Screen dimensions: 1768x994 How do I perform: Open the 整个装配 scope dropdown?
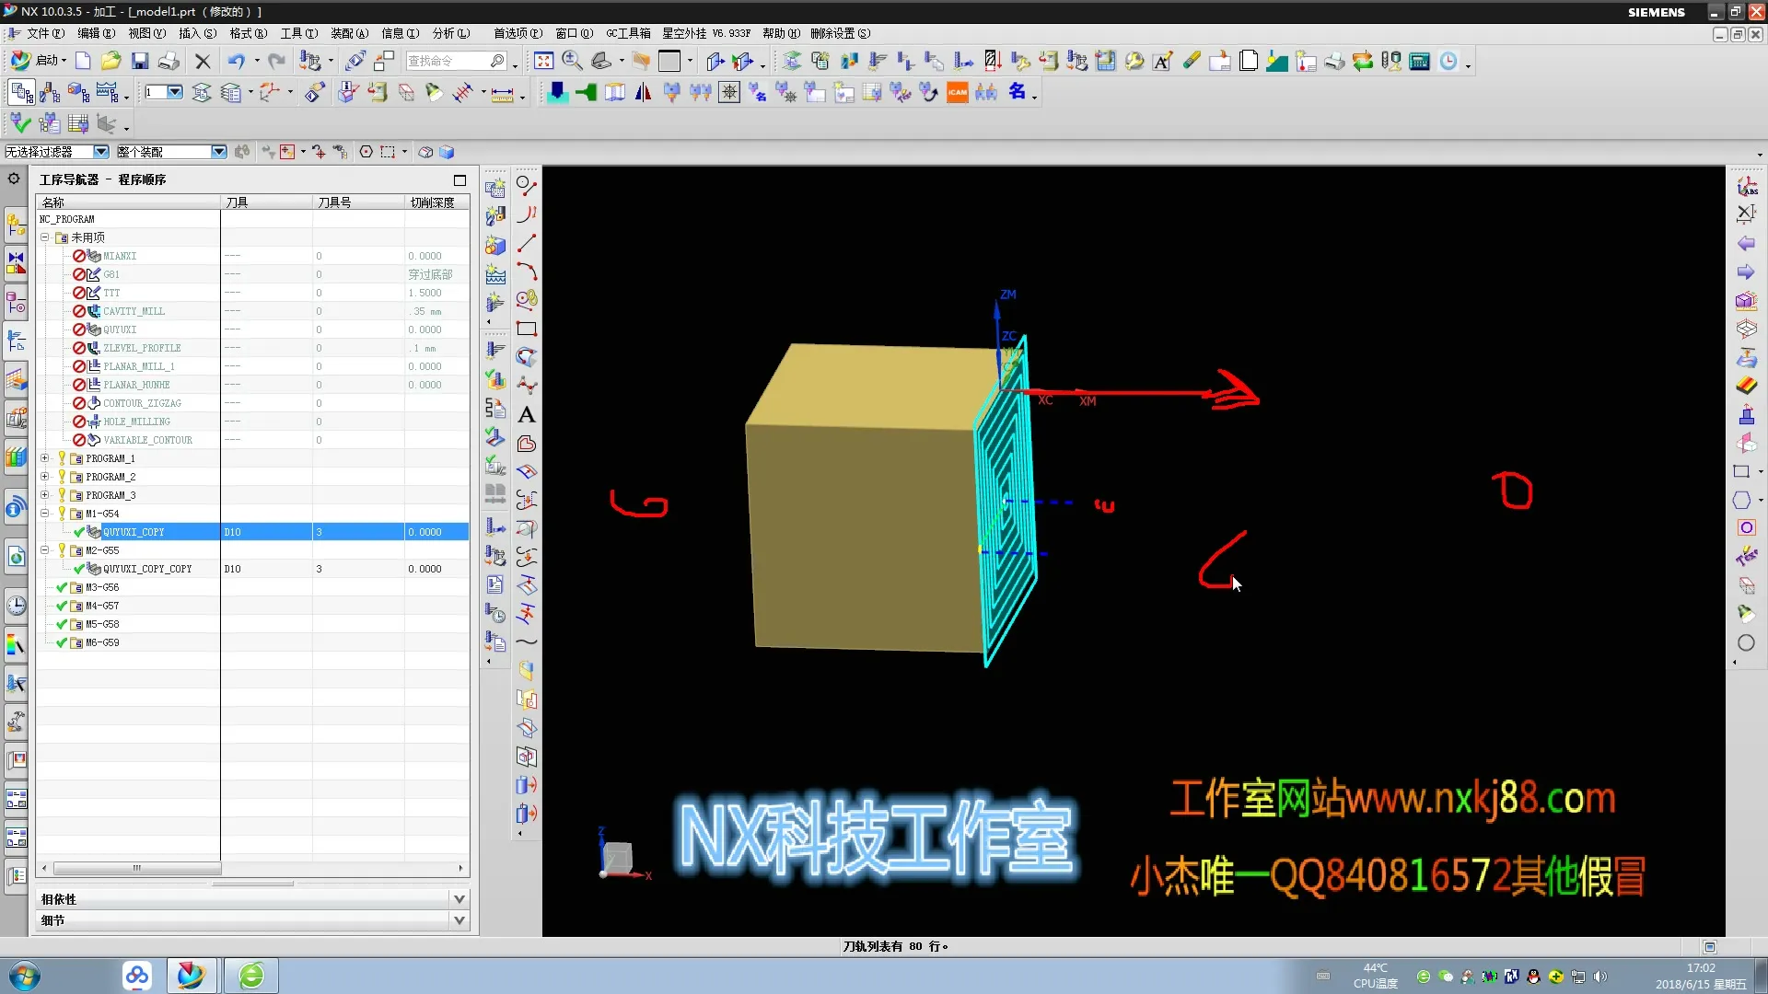coord(218,152)
